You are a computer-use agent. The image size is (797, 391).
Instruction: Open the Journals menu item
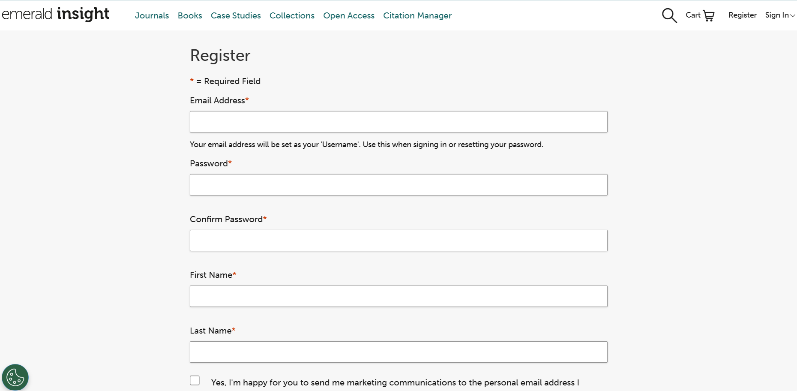coord(152,15)
